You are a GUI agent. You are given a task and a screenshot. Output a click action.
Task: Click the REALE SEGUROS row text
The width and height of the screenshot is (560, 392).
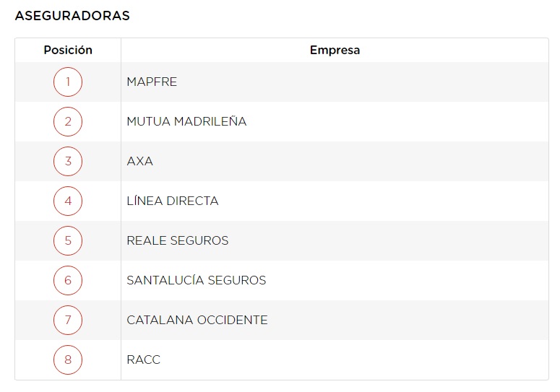click(x=177, y=240)
